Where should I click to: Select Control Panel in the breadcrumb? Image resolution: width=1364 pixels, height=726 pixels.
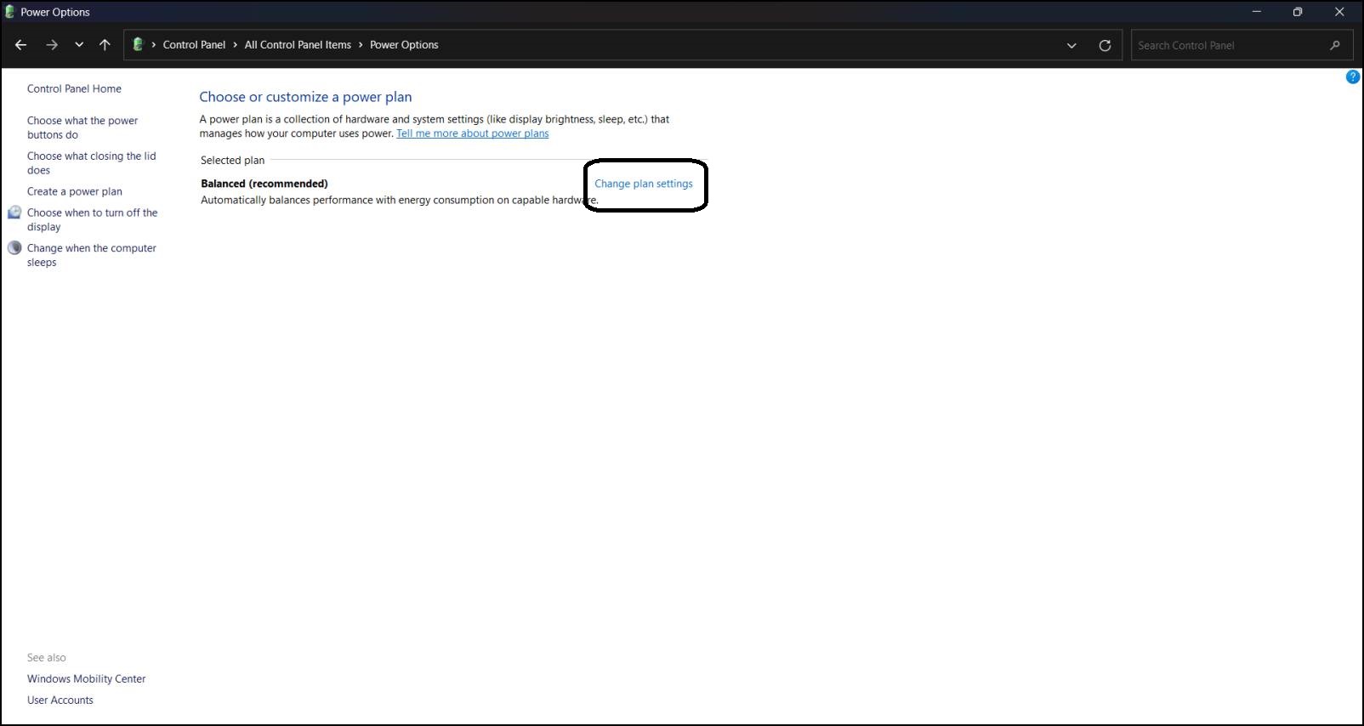[194, 45]
